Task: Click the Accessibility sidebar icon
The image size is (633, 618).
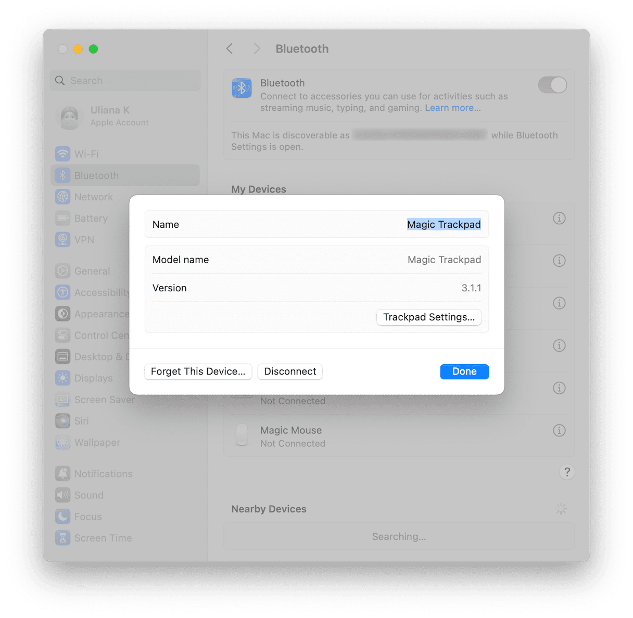Action: [62, 292]
